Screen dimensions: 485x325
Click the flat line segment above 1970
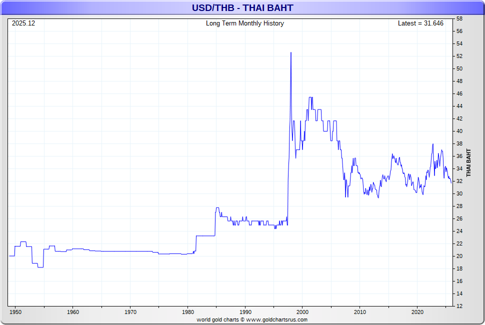click(130, 251)
